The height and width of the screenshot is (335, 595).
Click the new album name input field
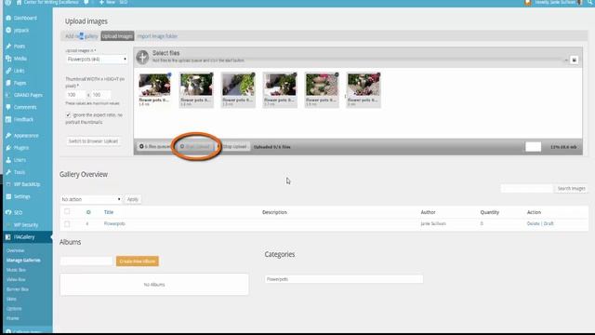click(x=86, y=261)
